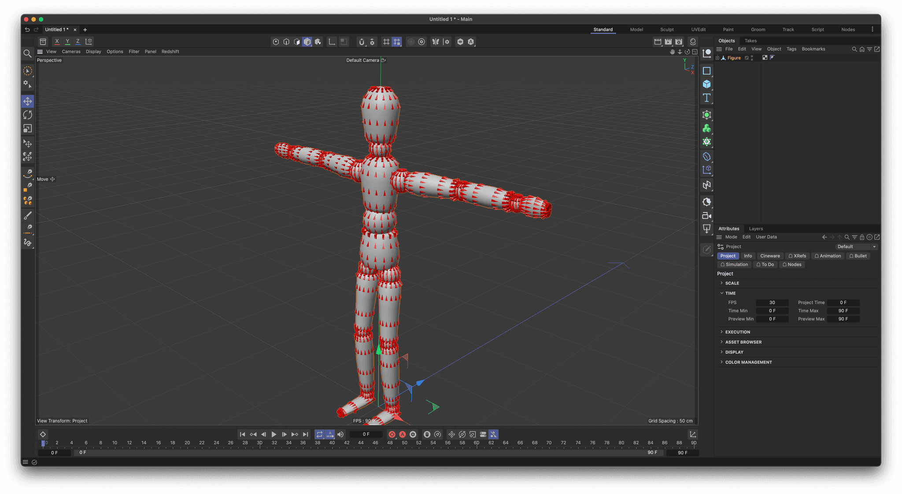Toggle Z axis lock
This screenshot has width=902, height=494.
(78, 41)
